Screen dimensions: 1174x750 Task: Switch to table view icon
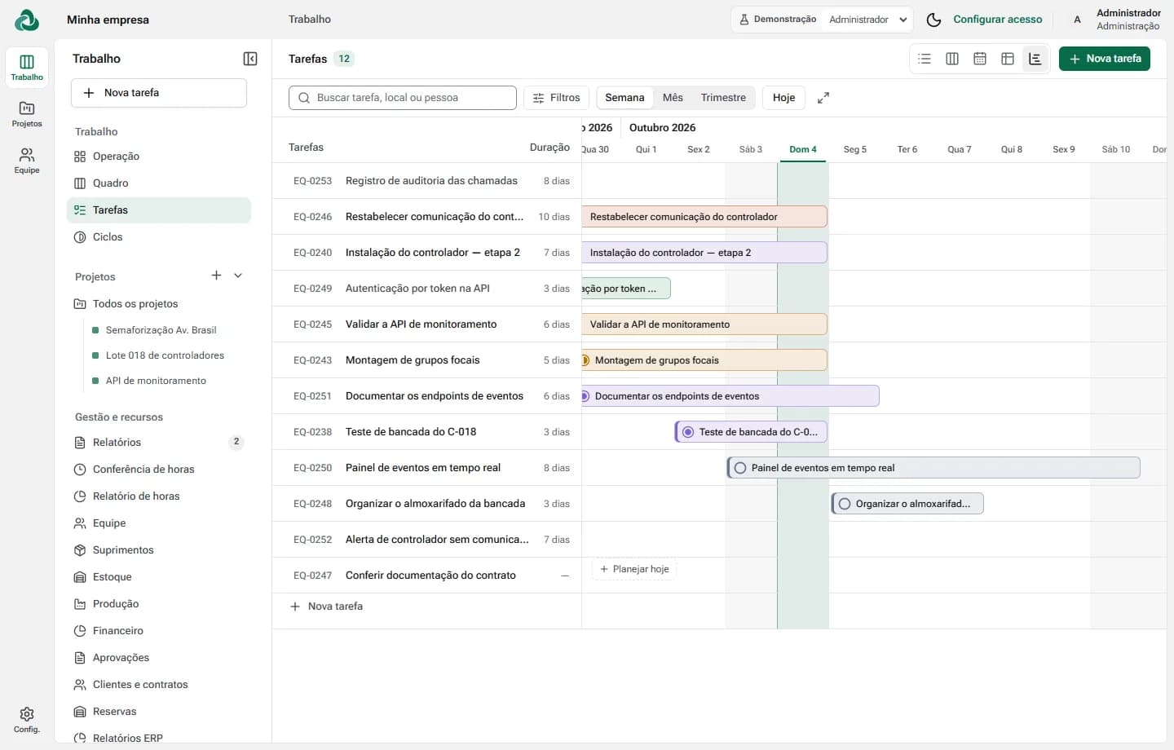[1008, 59]
